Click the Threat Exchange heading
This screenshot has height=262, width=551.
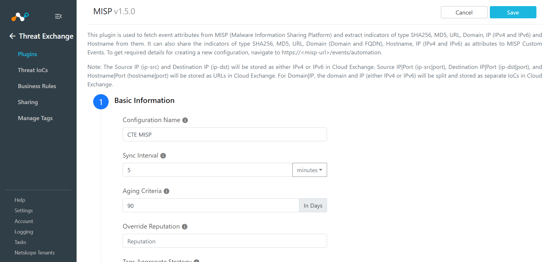(x=46, y=36)
